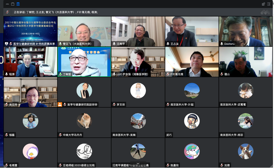Toggle the microphone icon next to 程涛
This screenshot has width=274, height=168.
tap(6, 74)
